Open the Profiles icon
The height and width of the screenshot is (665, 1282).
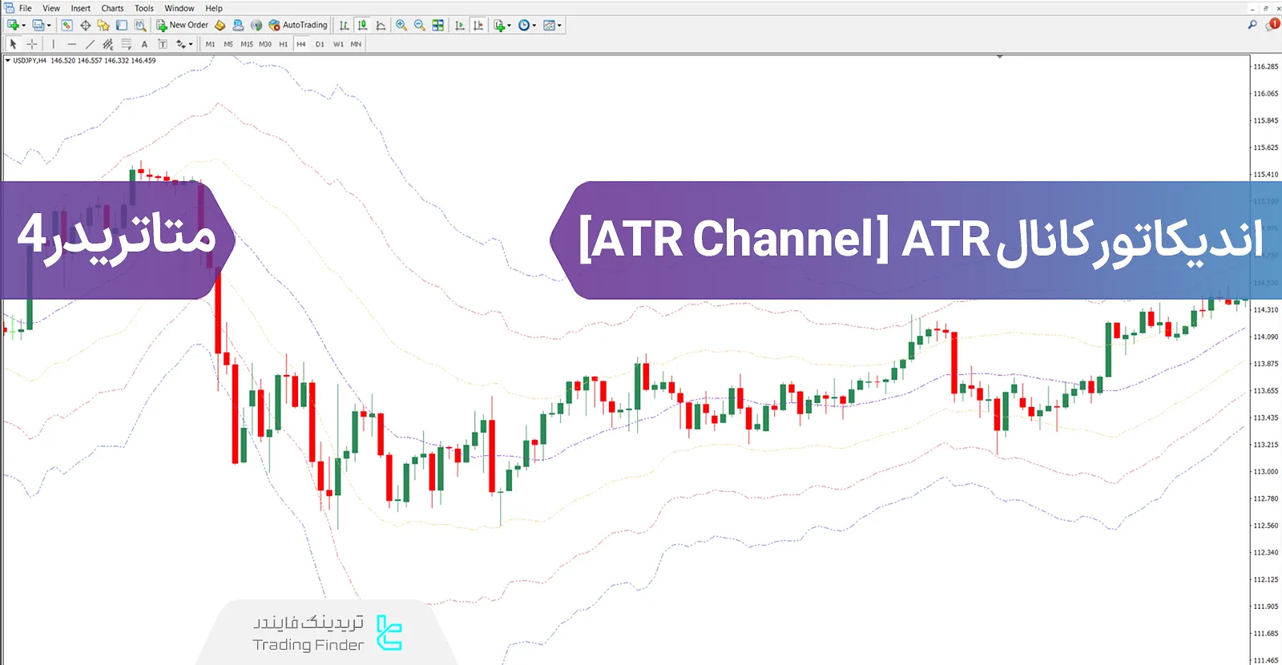pyautogui.click(x=38, y=26)
